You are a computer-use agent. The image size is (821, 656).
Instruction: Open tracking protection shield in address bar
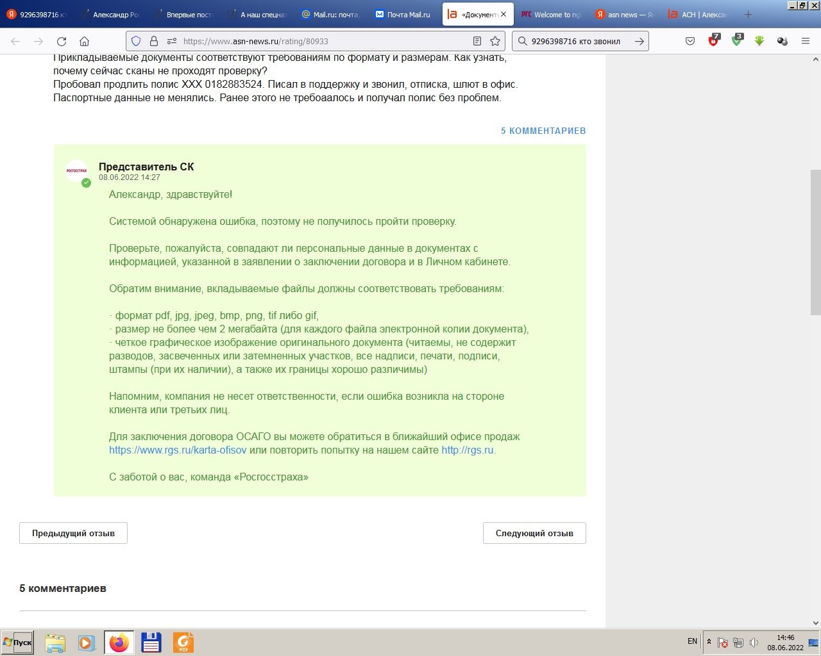tap(136, 41)
